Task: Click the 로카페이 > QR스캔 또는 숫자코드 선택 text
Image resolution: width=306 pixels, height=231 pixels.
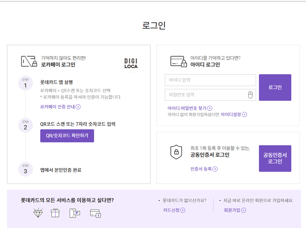Action: coord(75,91)
